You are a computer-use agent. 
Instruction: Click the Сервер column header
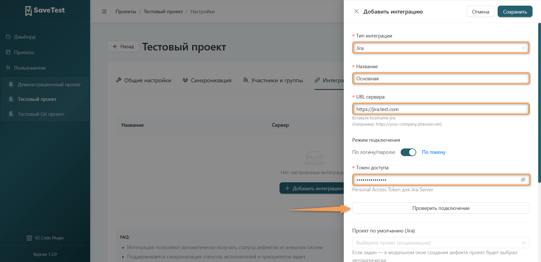click(x=280, y=125)
